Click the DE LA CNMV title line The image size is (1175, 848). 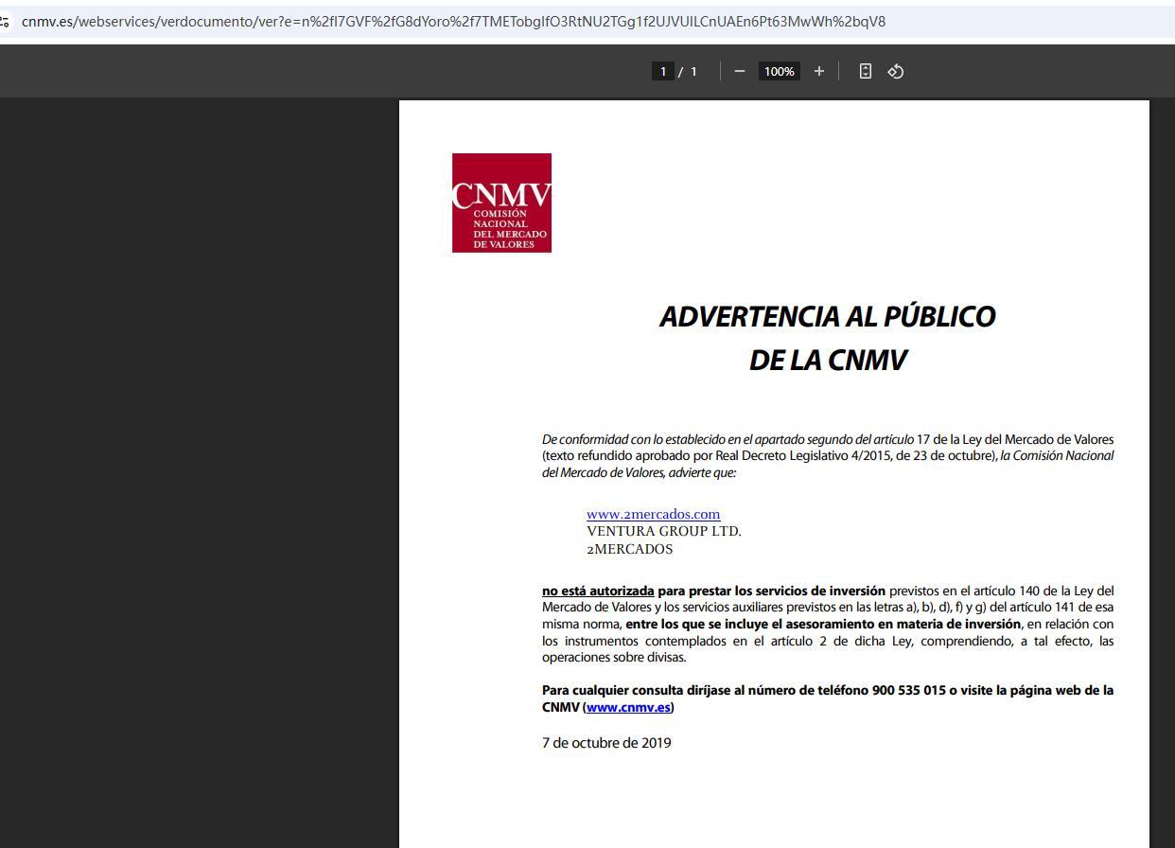(x=827, y=360)
